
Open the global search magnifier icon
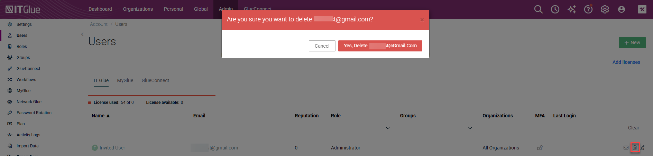click(x=538, y=9)
